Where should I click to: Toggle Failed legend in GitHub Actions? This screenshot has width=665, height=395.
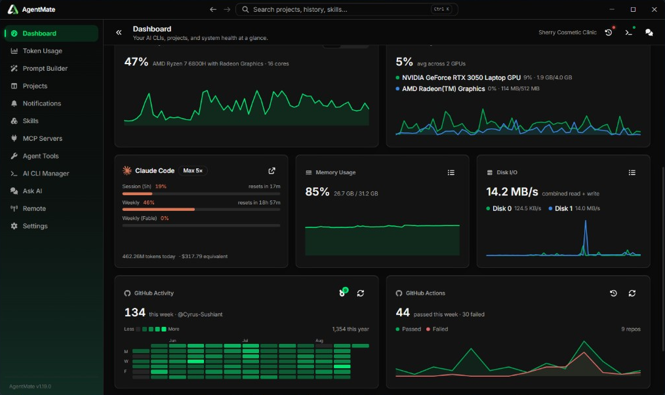coord(437,329)
